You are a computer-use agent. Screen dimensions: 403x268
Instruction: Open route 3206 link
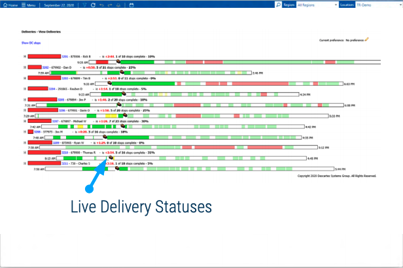pos(62,110)
